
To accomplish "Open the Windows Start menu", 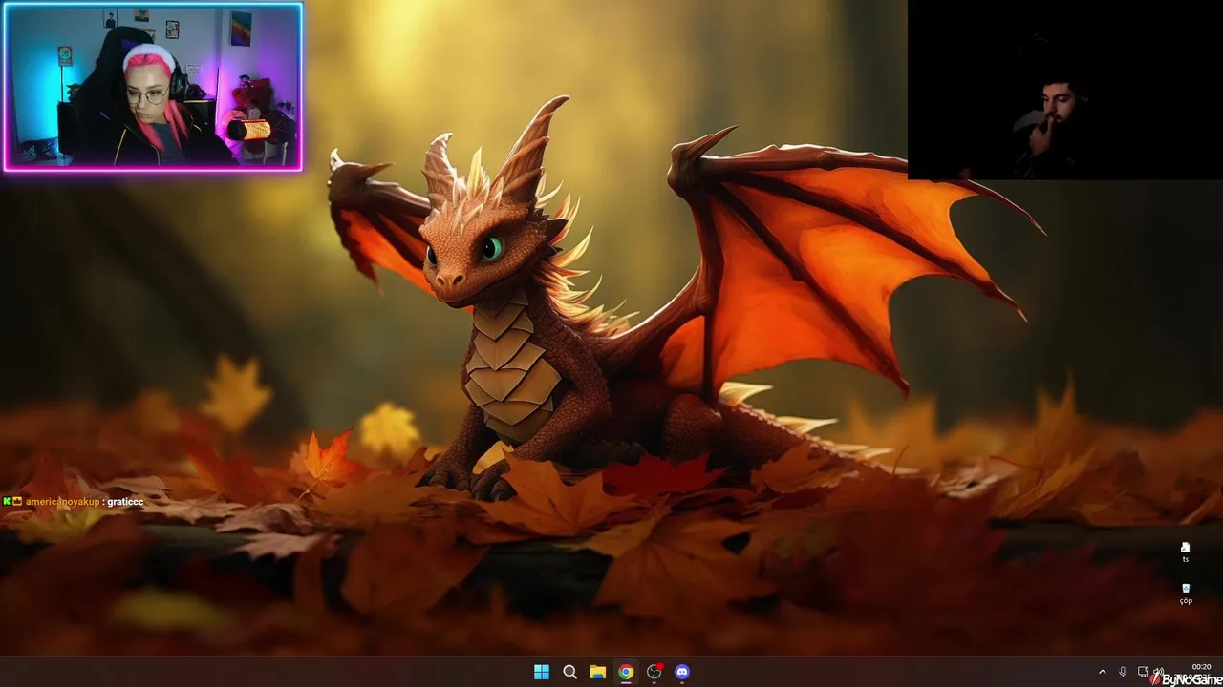I will pos(542,672).
